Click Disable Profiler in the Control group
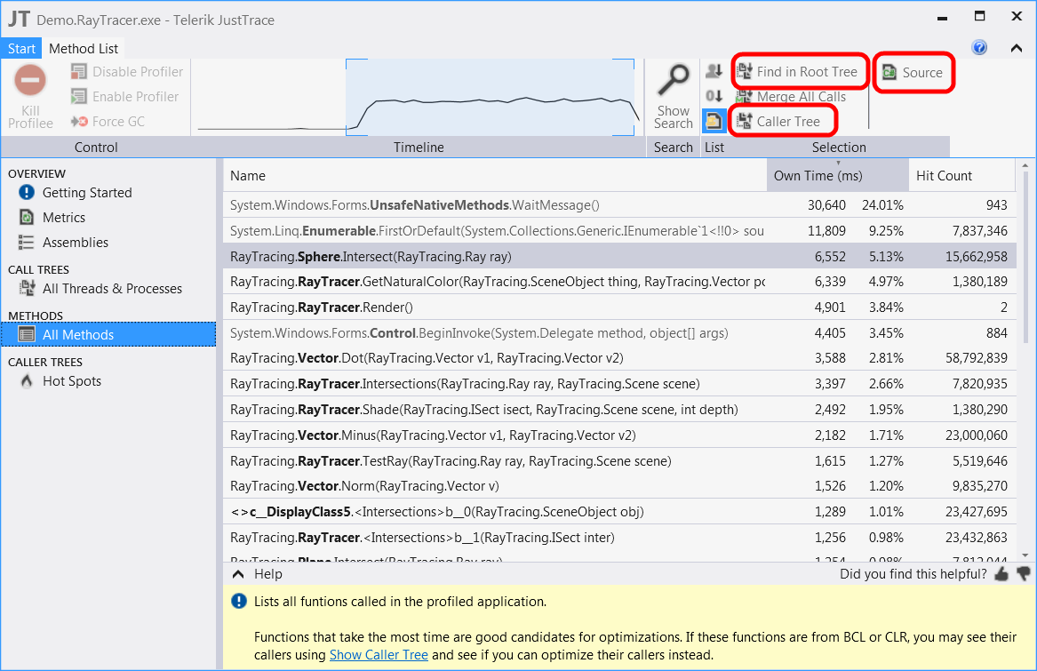Image resolution: width=1037 pixels, height=671 pixels. (x=127, y=71)
